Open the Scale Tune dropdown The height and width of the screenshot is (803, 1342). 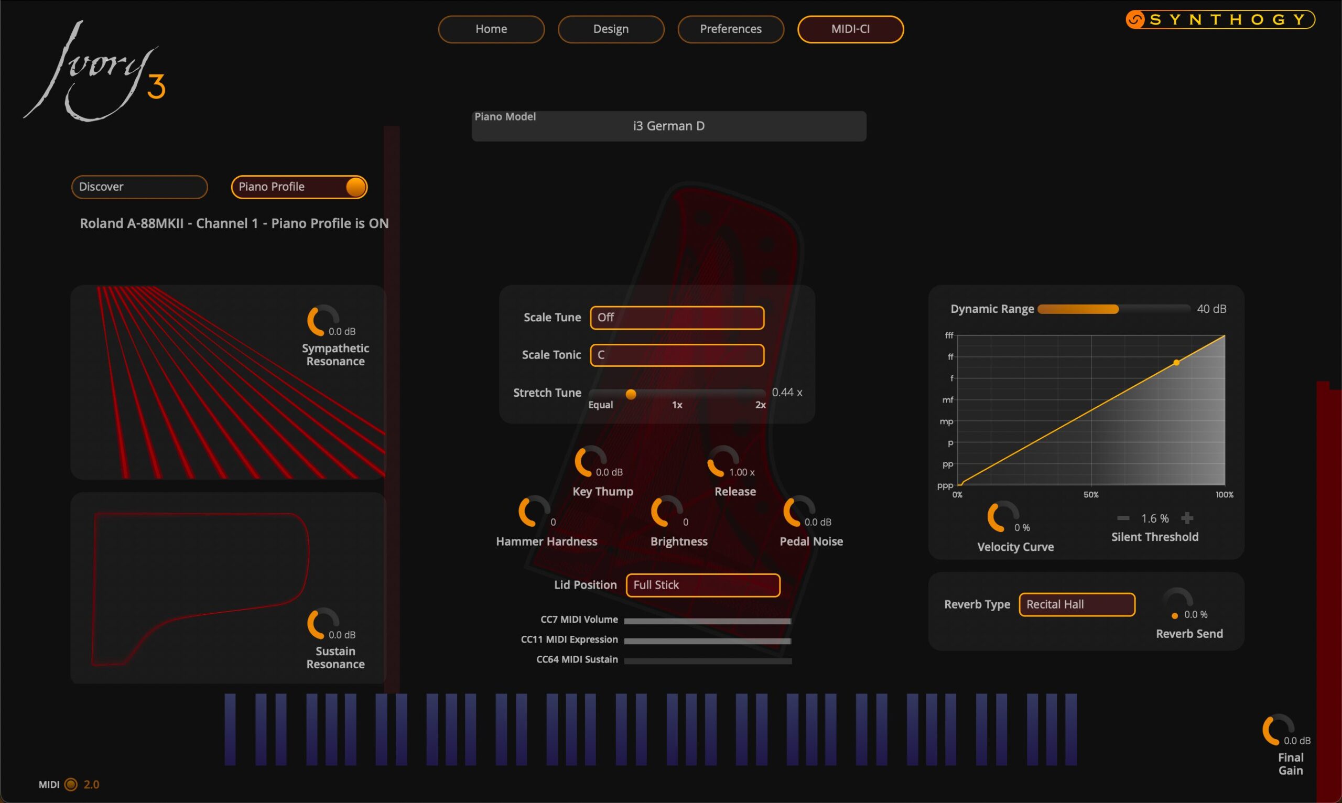click(x=677, y=317)
